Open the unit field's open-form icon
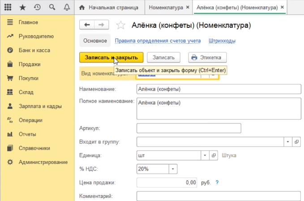This screenshot has height=201, width=304. click(x=214, y=155)
